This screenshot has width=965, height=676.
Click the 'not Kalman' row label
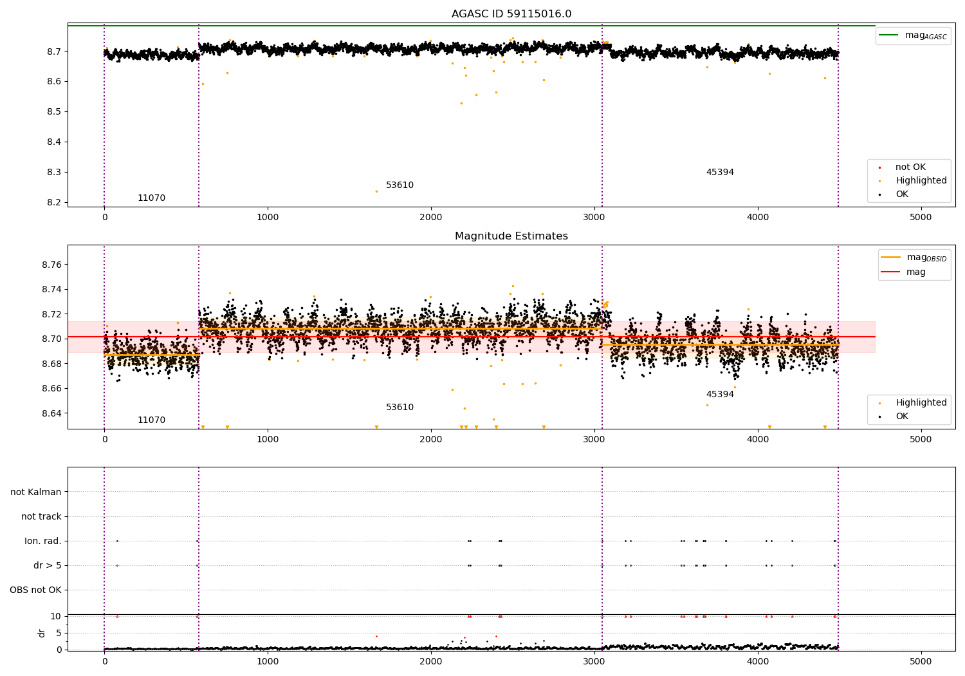point(36,492)
